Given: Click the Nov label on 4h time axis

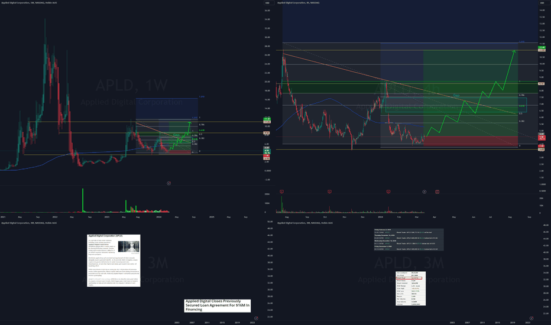Looking at the screenshot, I should point(344,217).
